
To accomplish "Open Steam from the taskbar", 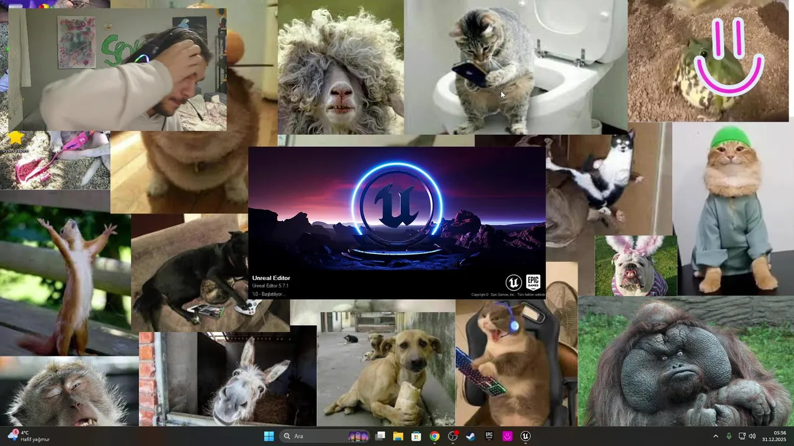I will 471,436.
